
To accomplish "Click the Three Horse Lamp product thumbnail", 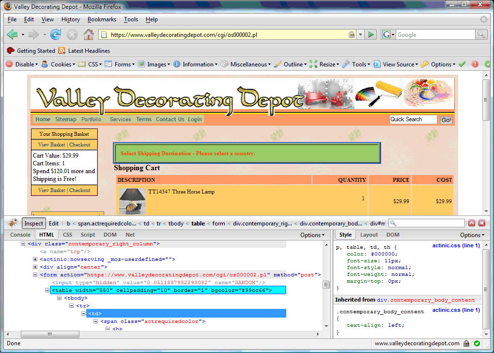I will click(132, 201).
